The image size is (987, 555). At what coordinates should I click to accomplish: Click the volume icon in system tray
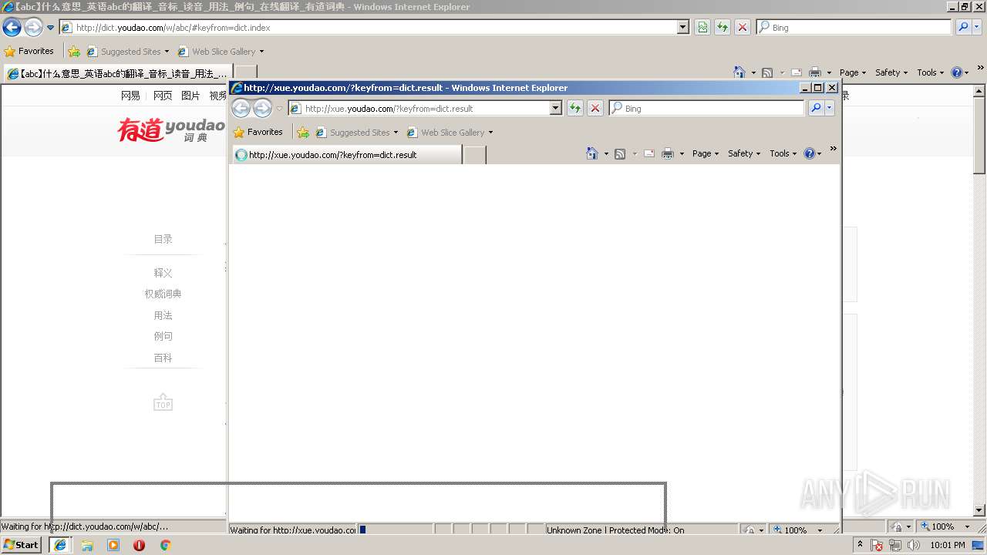(x=915, y=545)
